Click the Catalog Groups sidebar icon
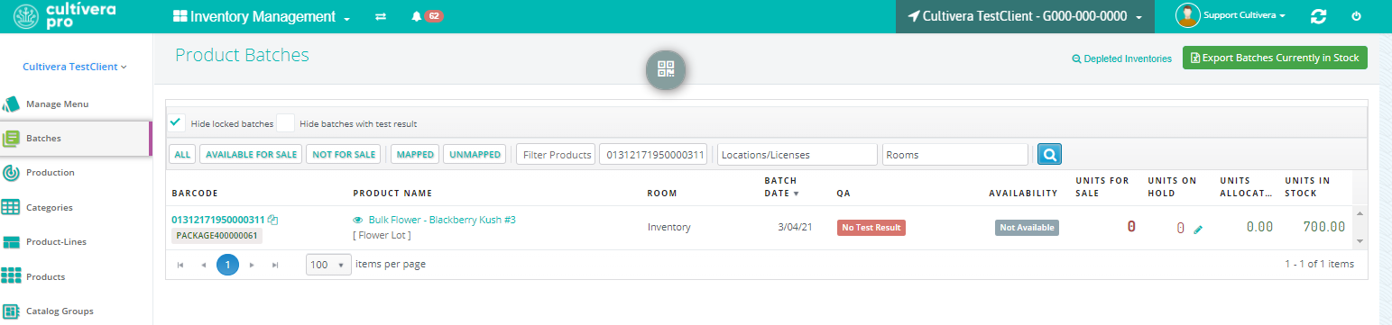The image size is (1392, 325). point(11,311)
